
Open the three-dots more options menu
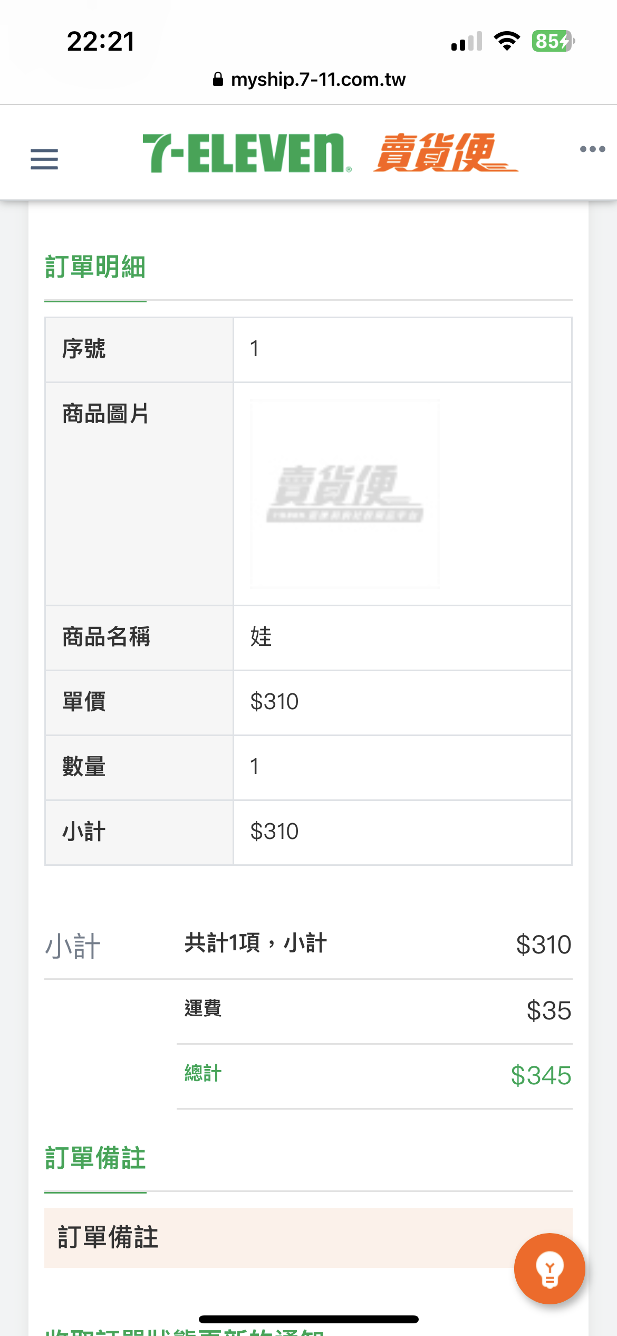click(x=592, y=149)
